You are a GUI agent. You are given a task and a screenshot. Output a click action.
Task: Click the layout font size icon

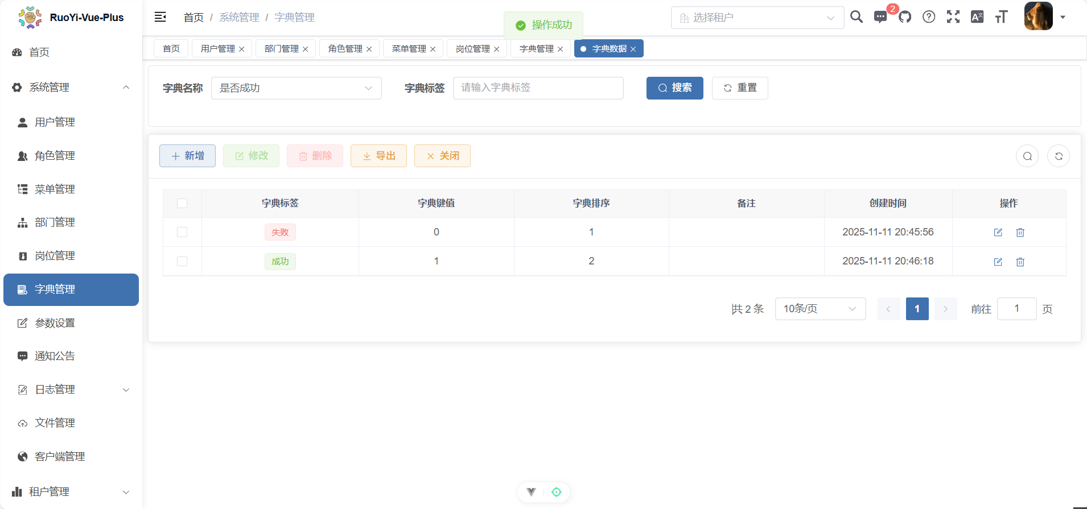(1001, 17)
